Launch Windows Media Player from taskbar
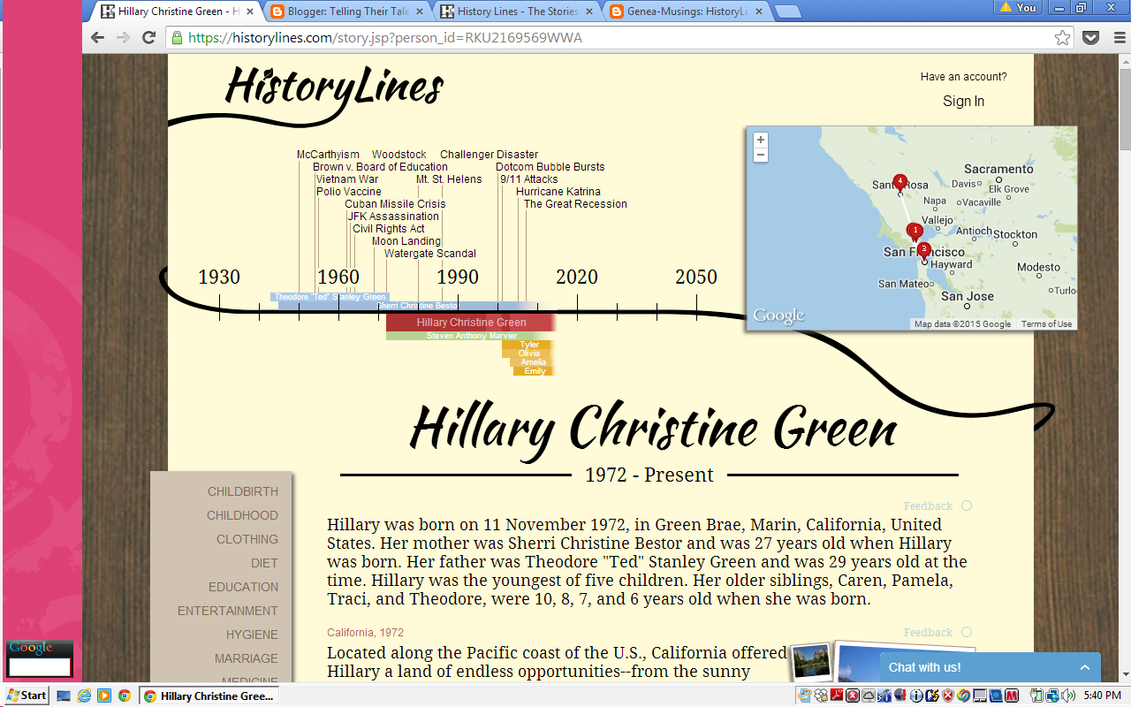This screenshot has height=707, width=1131. [105, 696]
